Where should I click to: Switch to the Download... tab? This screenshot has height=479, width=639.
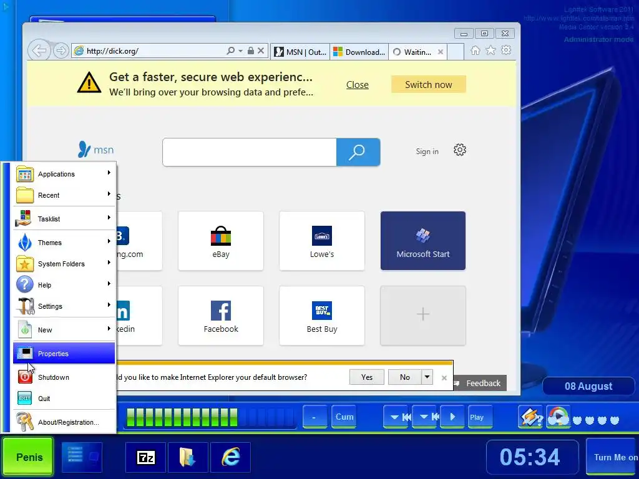[359, 52]
